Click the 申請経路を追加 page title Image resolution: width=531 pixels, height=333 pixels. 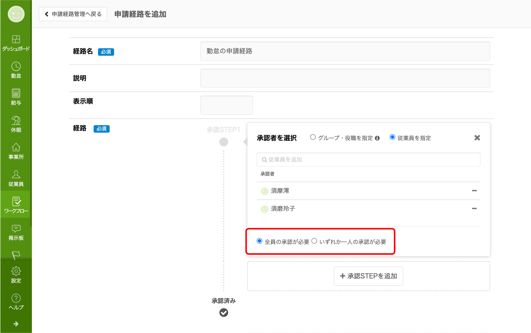click(x=140, y=14)
